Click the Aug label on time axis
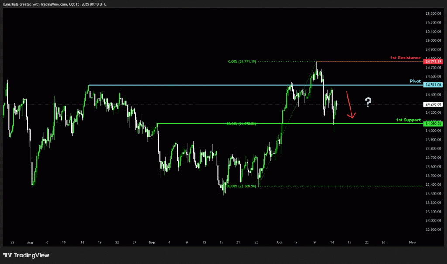Screen dimensions: 447x264 (x=30, y=242)
